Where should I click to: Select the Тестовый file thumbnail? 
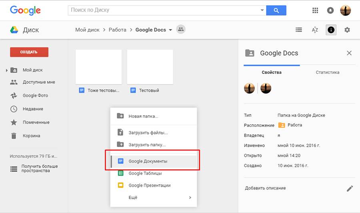pyautogui.click(x=150, y=67)
